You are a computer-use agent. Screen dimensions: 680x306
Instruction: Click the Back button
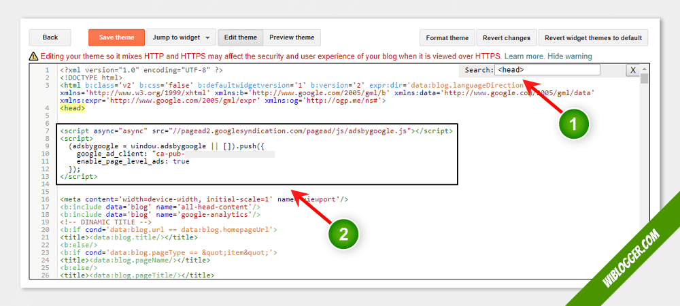click(50, 37)
